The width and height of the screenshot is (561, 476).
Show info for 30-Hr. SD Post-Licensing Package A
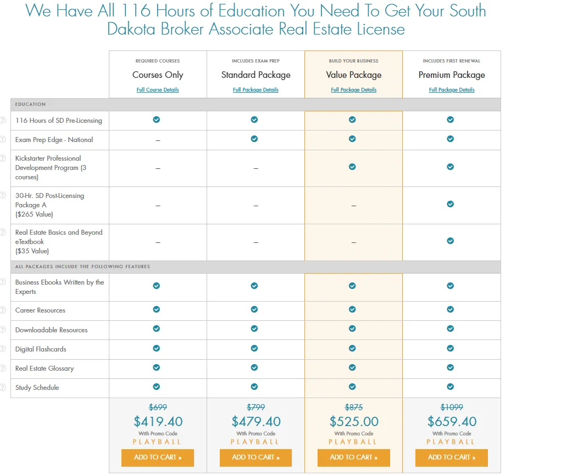point(3,196)
